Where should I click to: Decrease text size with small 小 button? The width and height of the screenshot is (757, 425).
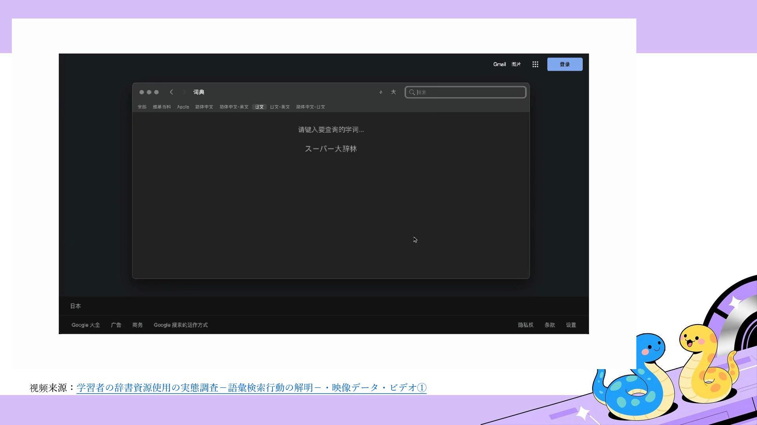pos(381,92)
